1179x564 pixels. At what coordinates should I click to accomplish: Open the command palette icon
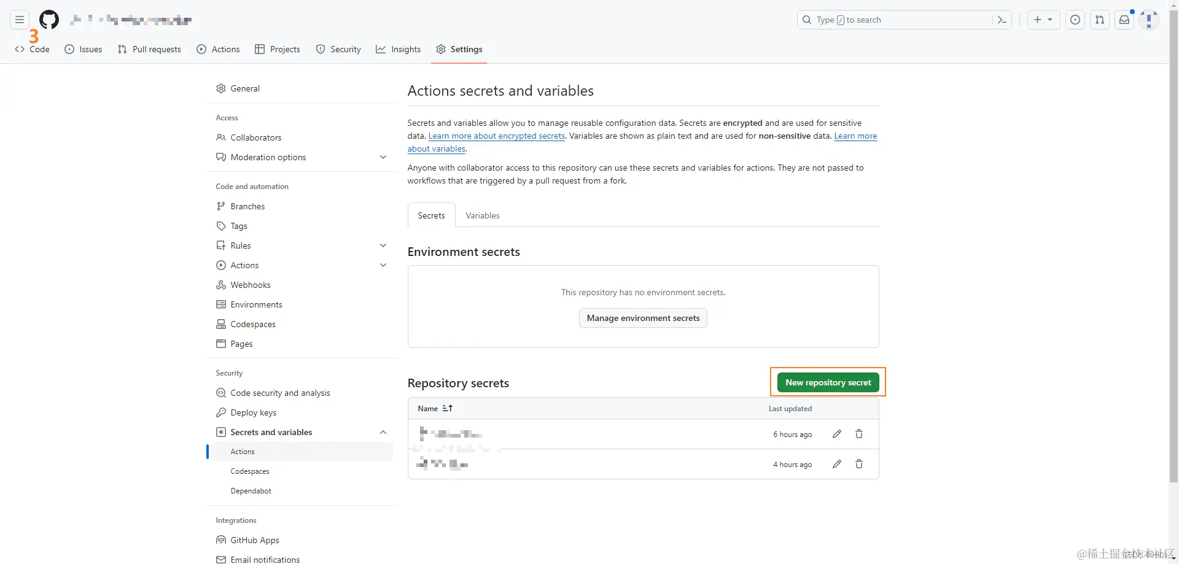point(1002,20)
